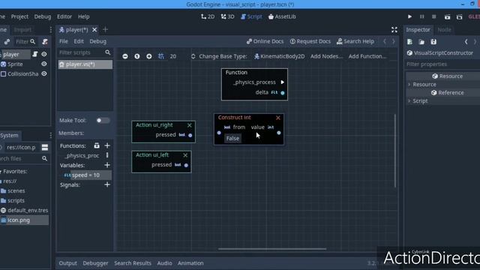Remove the Construct int node

pyautogui.click(x=278, y=118)
